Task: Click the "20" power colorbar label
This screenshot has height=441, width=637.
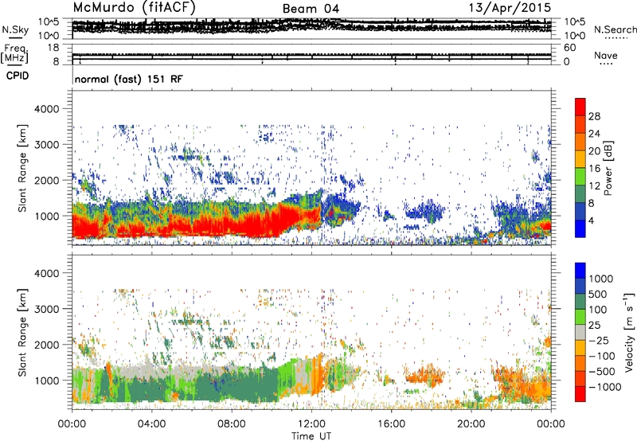Action: point(594,151)
